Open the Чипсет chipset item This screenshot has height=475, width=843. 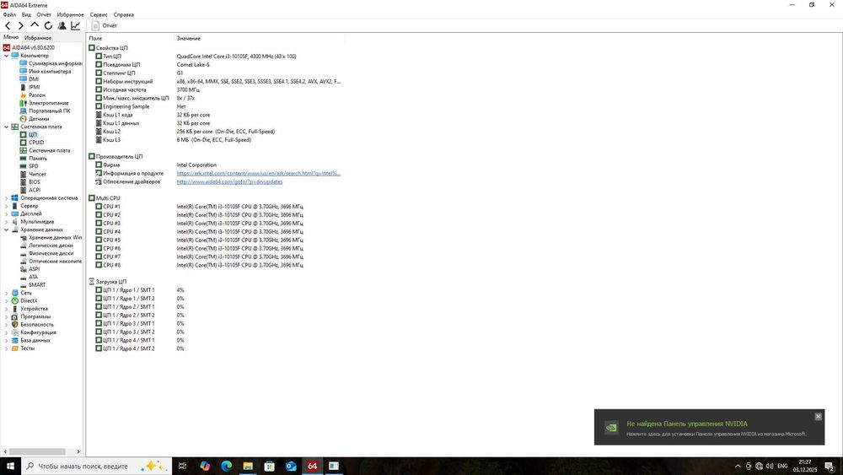(34, 175)
